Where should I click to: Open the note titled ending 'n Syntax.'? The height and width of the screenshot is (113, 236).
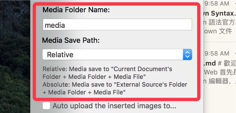220,13
